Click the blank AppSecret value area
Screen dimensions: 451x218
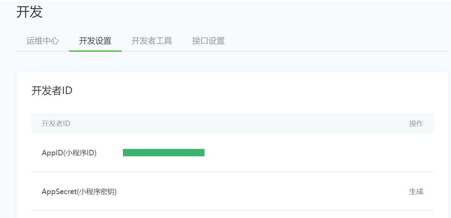point(236,192)
